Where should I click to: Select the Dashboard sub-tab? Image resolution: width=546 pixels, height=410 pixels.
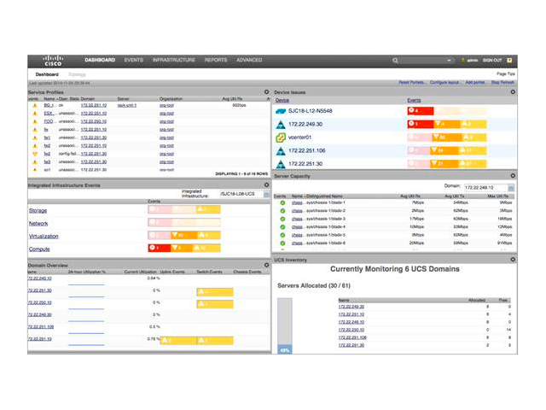[x=47, y=74]
